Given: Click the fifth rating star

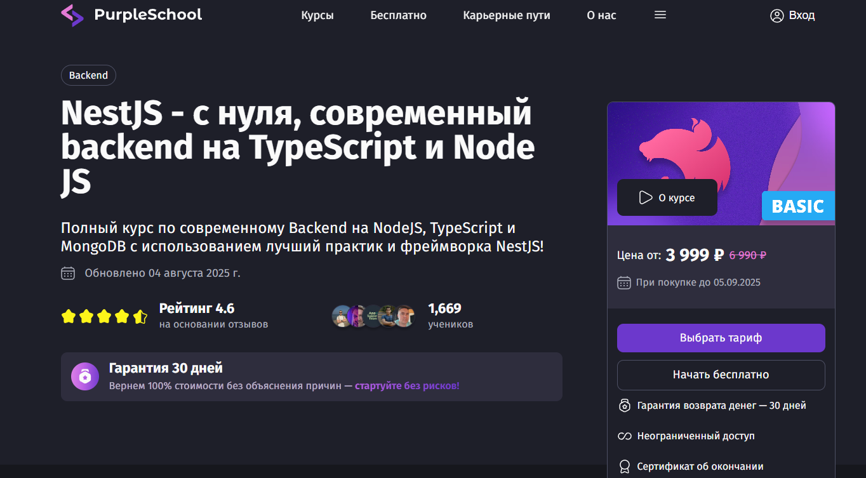Looking at the screenshot, I should click(140, 315).
